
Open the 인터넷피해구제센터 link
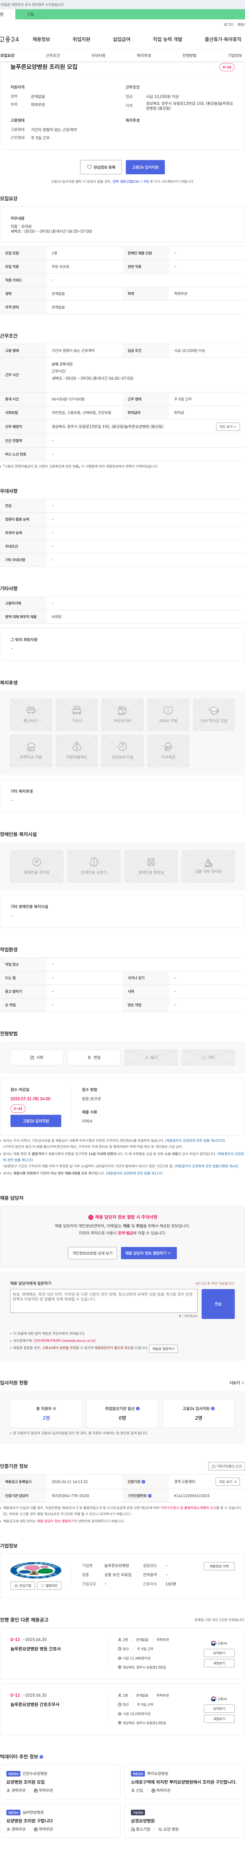65,1341
